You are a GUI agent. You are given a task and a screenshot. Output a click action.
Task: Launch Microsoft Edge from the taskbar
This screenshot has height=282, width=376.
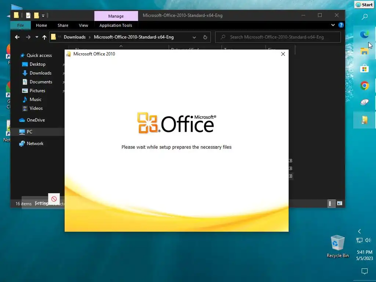[x=365, y=34]
